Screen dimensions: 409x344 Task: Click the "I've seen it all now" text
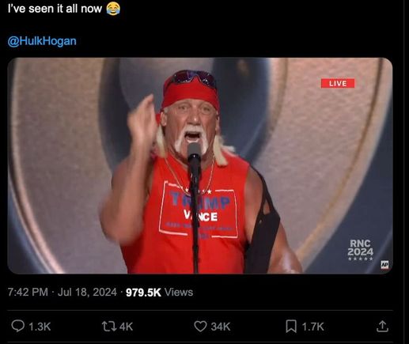coord(55,9)
